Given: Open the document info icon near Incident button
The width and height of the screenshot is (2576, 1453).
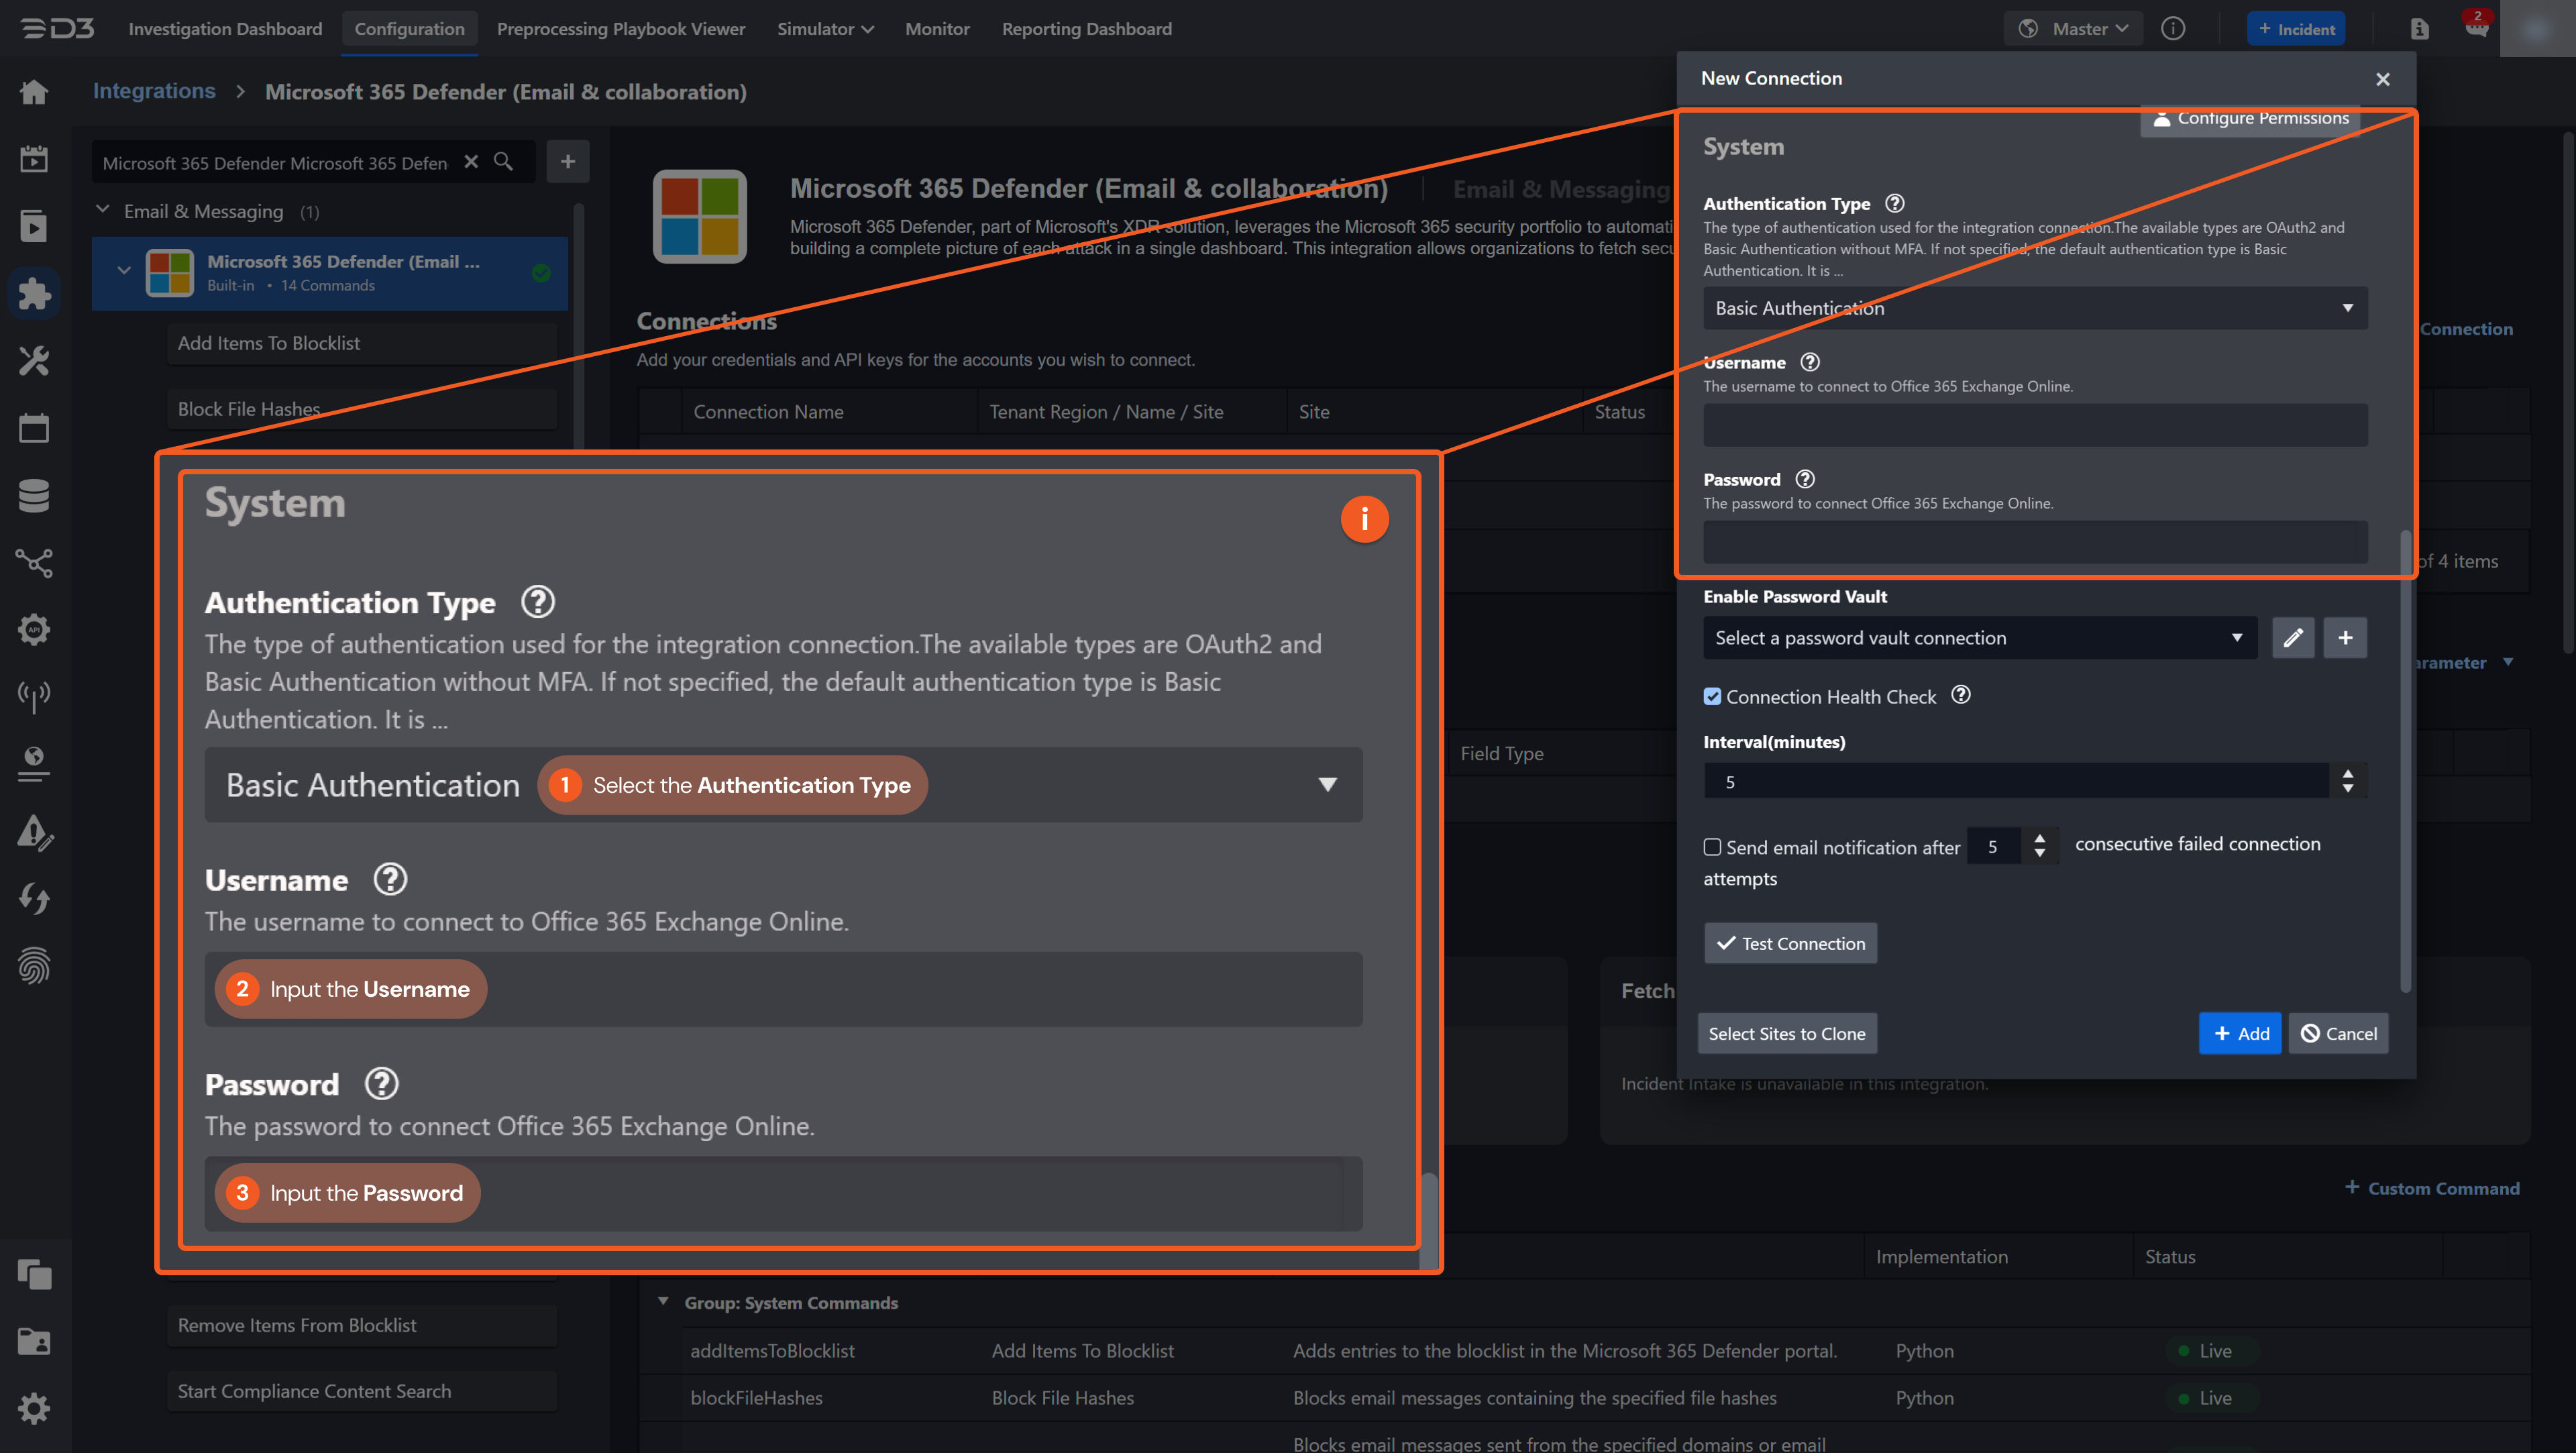Looking at the screenshot, I should click(x=2419, y=28).
